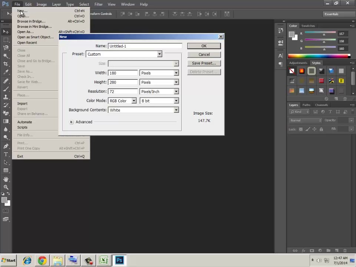Open the Paragraph panel icon

[x=281, y=65]
